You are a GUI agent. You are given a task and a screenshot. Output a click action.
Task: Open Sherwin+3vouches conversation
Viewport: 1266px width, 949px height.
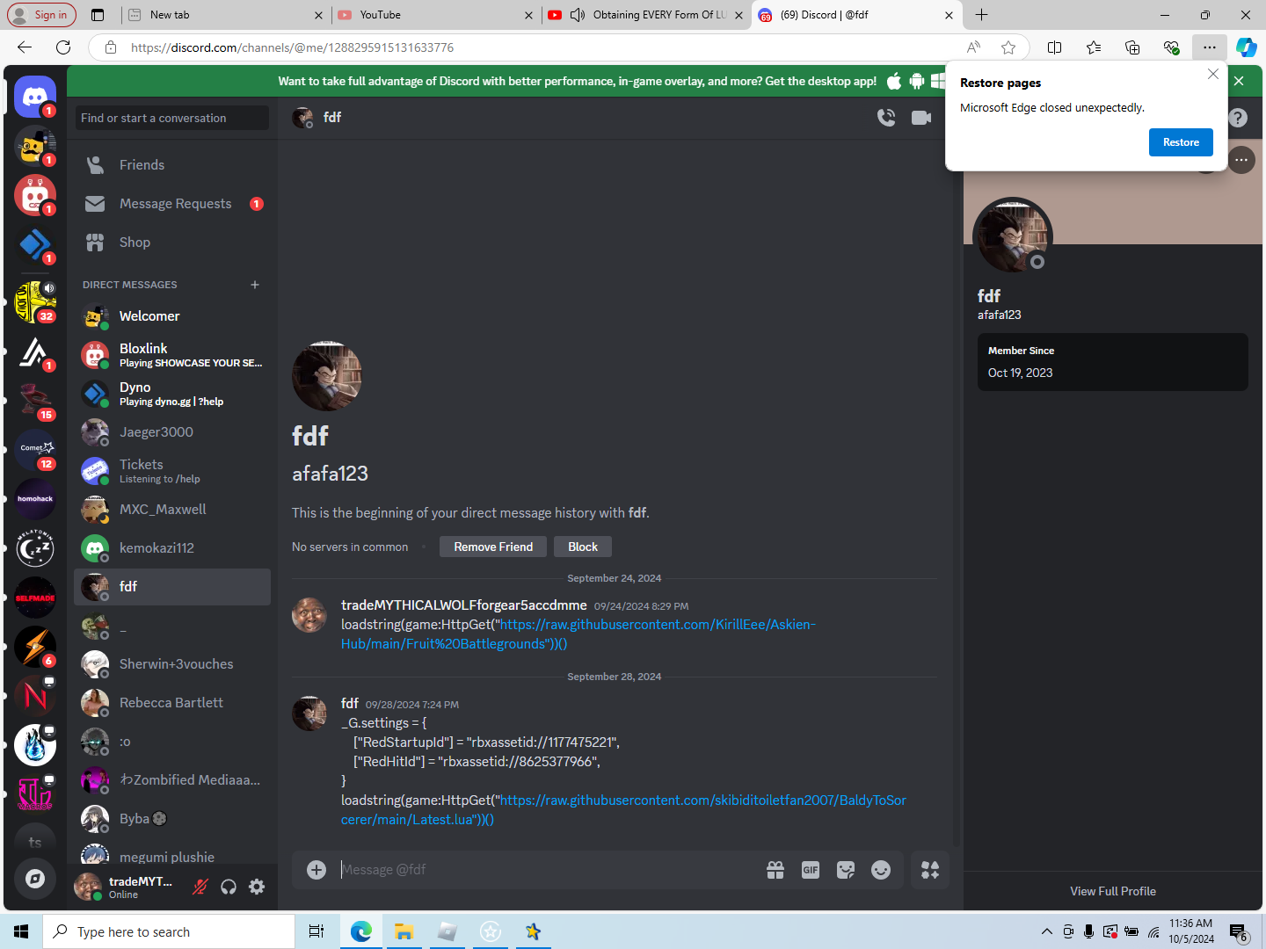(x=172, y=664)
